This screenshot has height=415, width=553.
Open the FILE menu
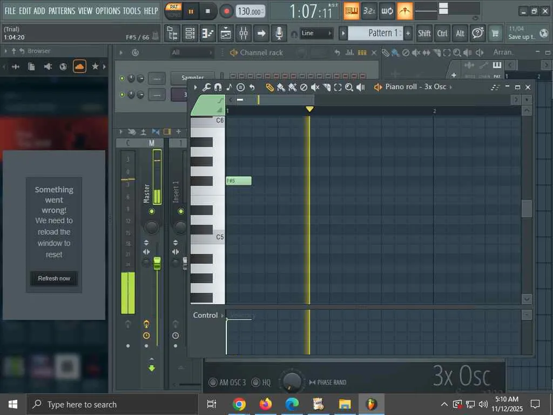pos(10,11)
